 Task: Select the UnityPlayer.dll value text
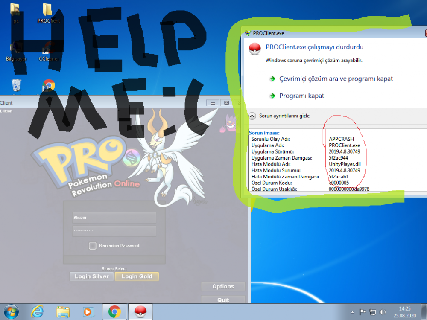[x=345, y=164]
